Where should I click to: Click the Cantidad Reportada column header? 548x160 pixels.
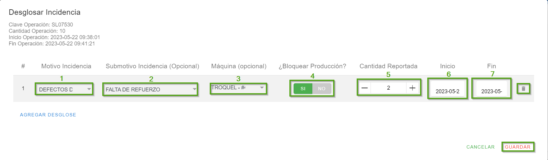388,66
